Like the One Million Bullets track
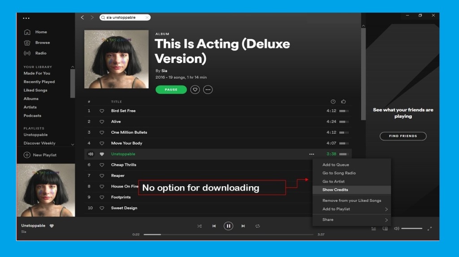 [x=102, y=133]
